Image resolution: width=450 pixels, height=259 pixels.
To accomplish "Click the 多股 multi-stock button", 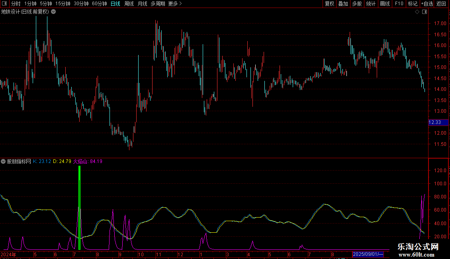I will (357, 4).
